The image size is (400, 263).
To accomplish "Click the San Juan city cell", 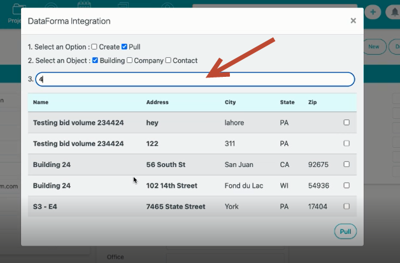I will [239, 165].
